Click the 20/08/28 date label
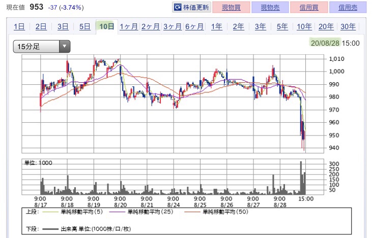 [x=325, y=43]
